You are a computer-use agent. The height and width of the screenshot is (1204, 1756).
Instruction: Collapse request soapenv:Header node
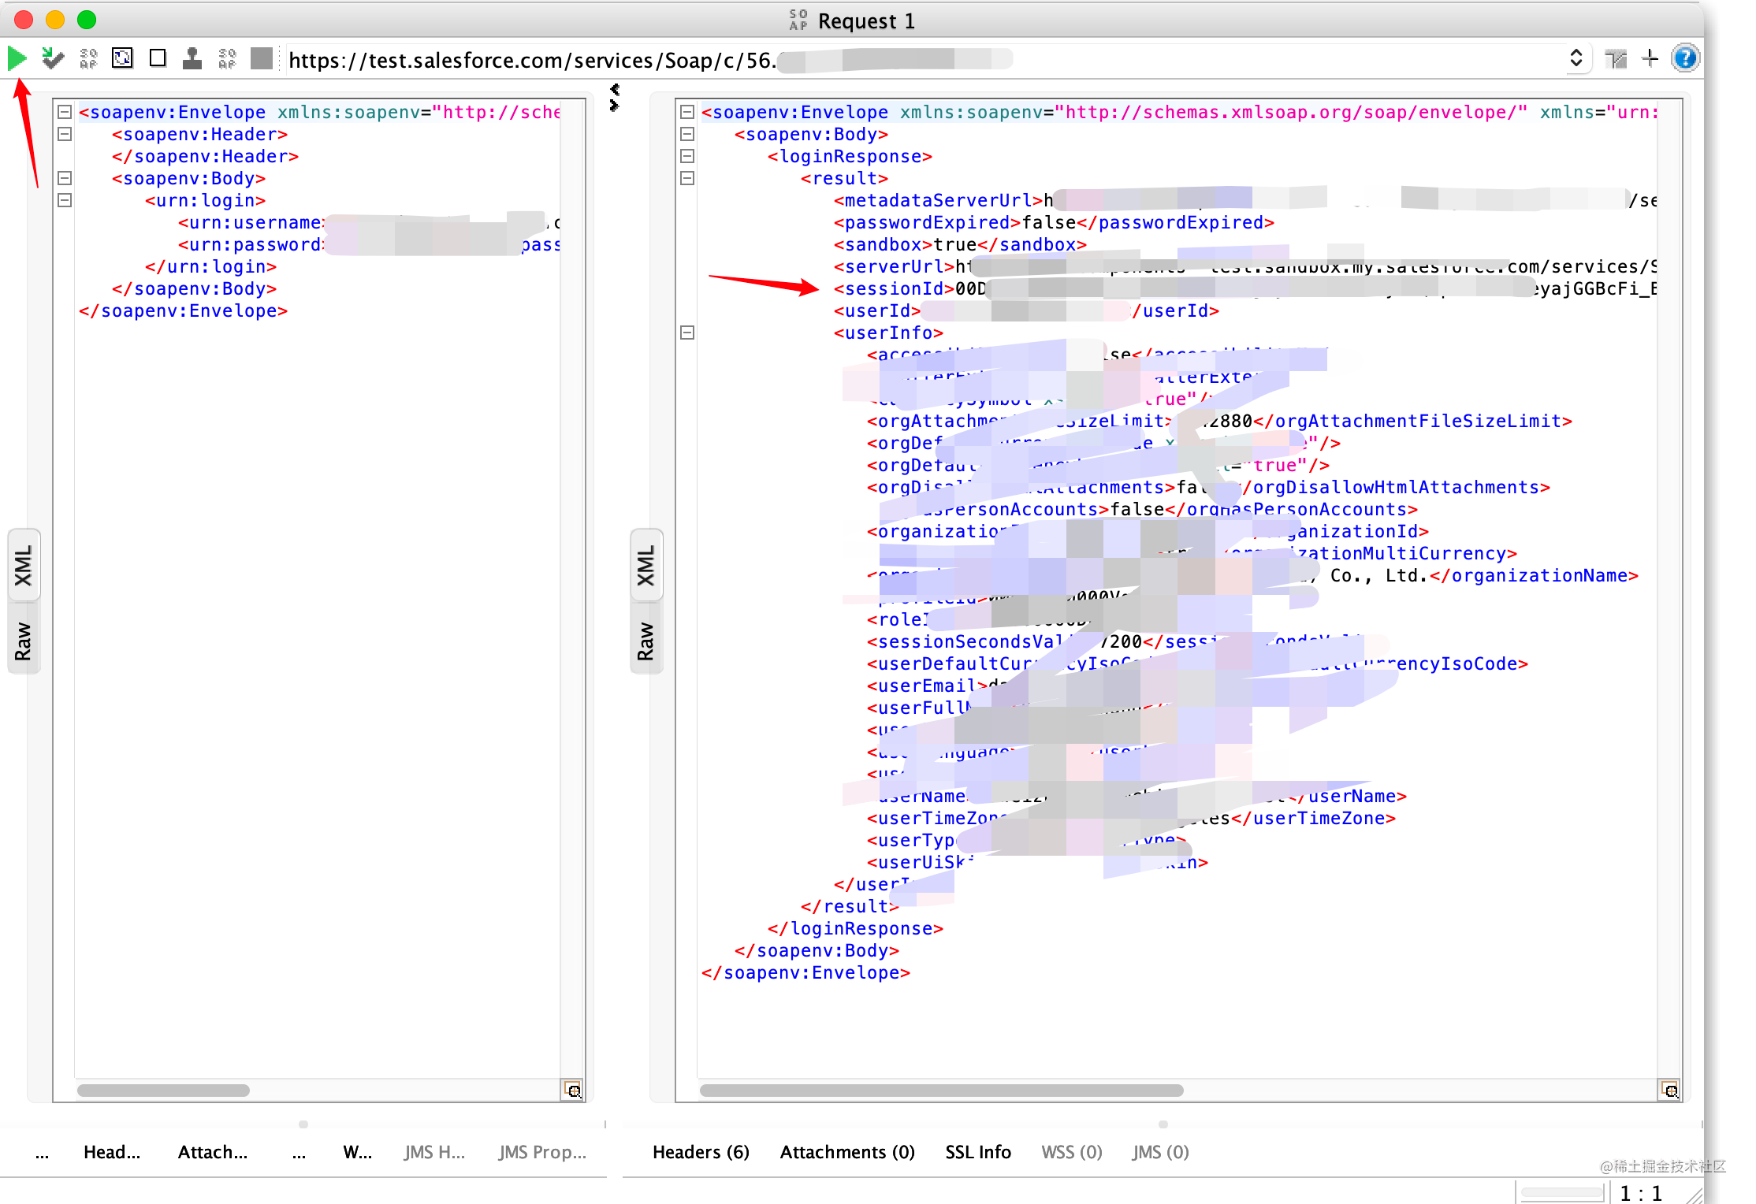tap(65, 135)
